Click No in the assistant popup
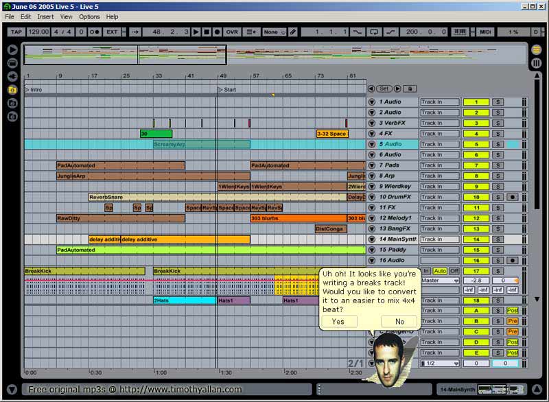This screenshot has height=402, width=549. pos(399,322)
